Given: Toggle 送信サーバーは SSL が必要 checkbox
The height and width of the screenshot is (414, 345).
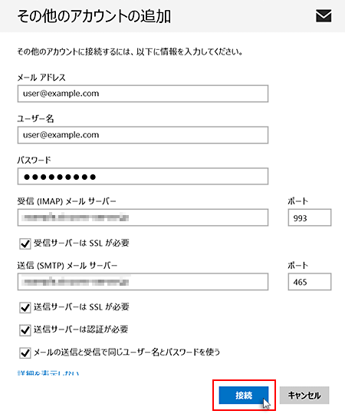Looking at the screenshot, I should [x=25, y=307].
